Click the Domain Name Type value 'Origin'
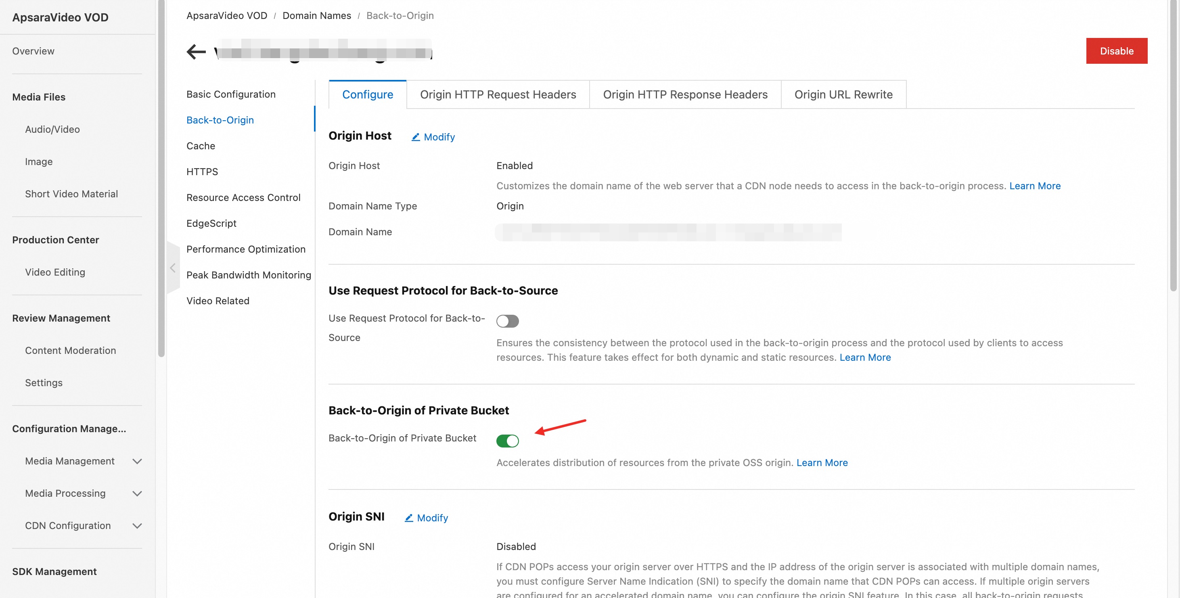 (509, 206)
